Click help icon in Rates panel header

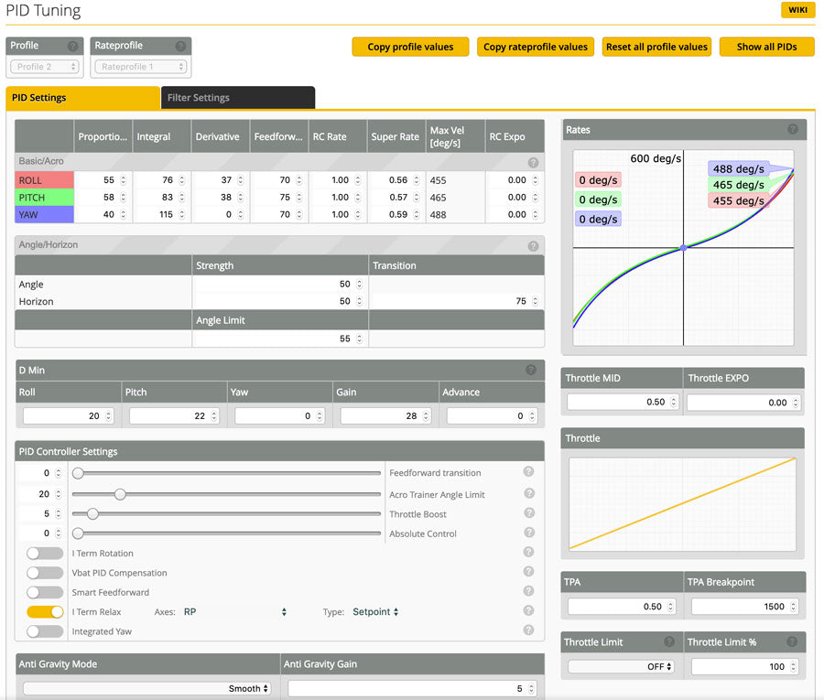(793, 130)
